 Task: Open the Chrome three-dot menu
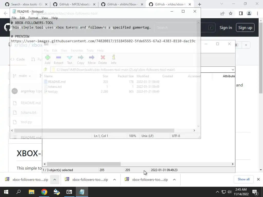coord(257,13)
